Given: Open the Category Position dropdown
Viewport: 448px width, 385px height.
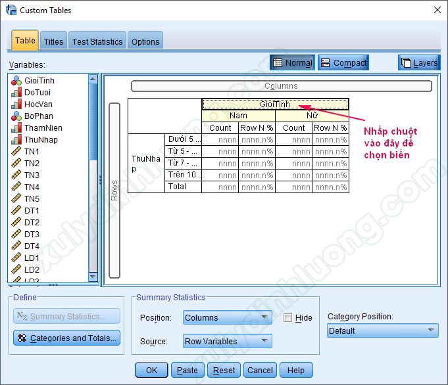Looking at the screenshot, I should point(383,330).
